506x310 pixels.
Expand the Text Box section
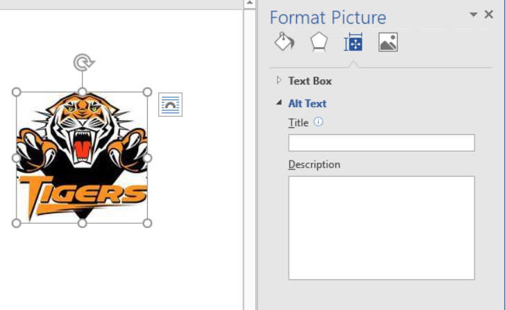click(279, 80)
